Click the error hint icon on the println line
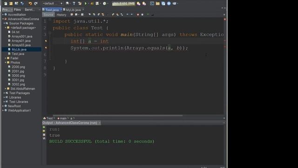Viewport: 298px width, 168px height. pyautogui.click(x=46, y=48)
